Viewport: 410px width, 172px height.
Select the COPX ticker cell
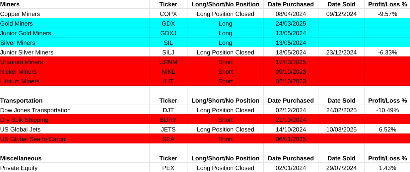[168, 14]
